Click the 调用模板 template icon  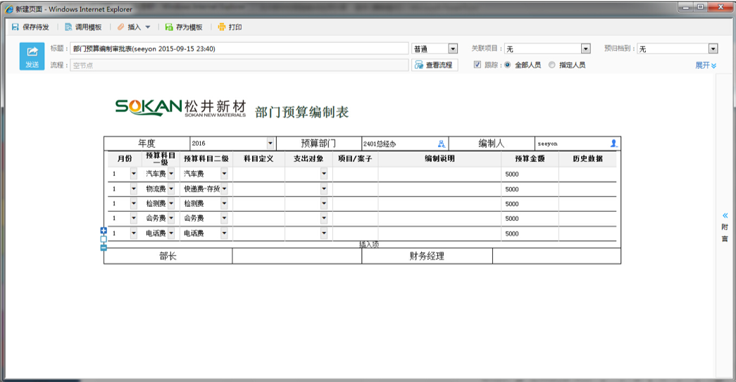point(68,27)
